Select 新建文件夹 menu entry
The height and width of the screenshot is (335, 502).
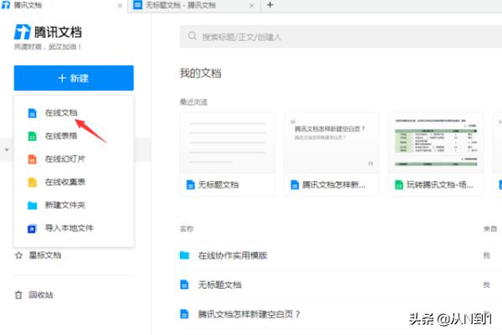click(x=65, y=205)
